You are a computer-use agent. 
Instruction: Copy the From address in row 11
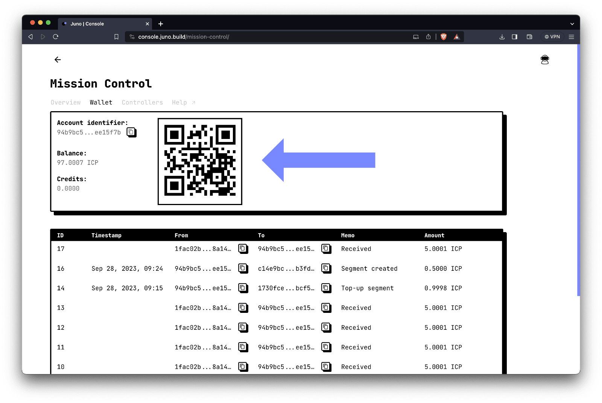click(x=243, y=347)
